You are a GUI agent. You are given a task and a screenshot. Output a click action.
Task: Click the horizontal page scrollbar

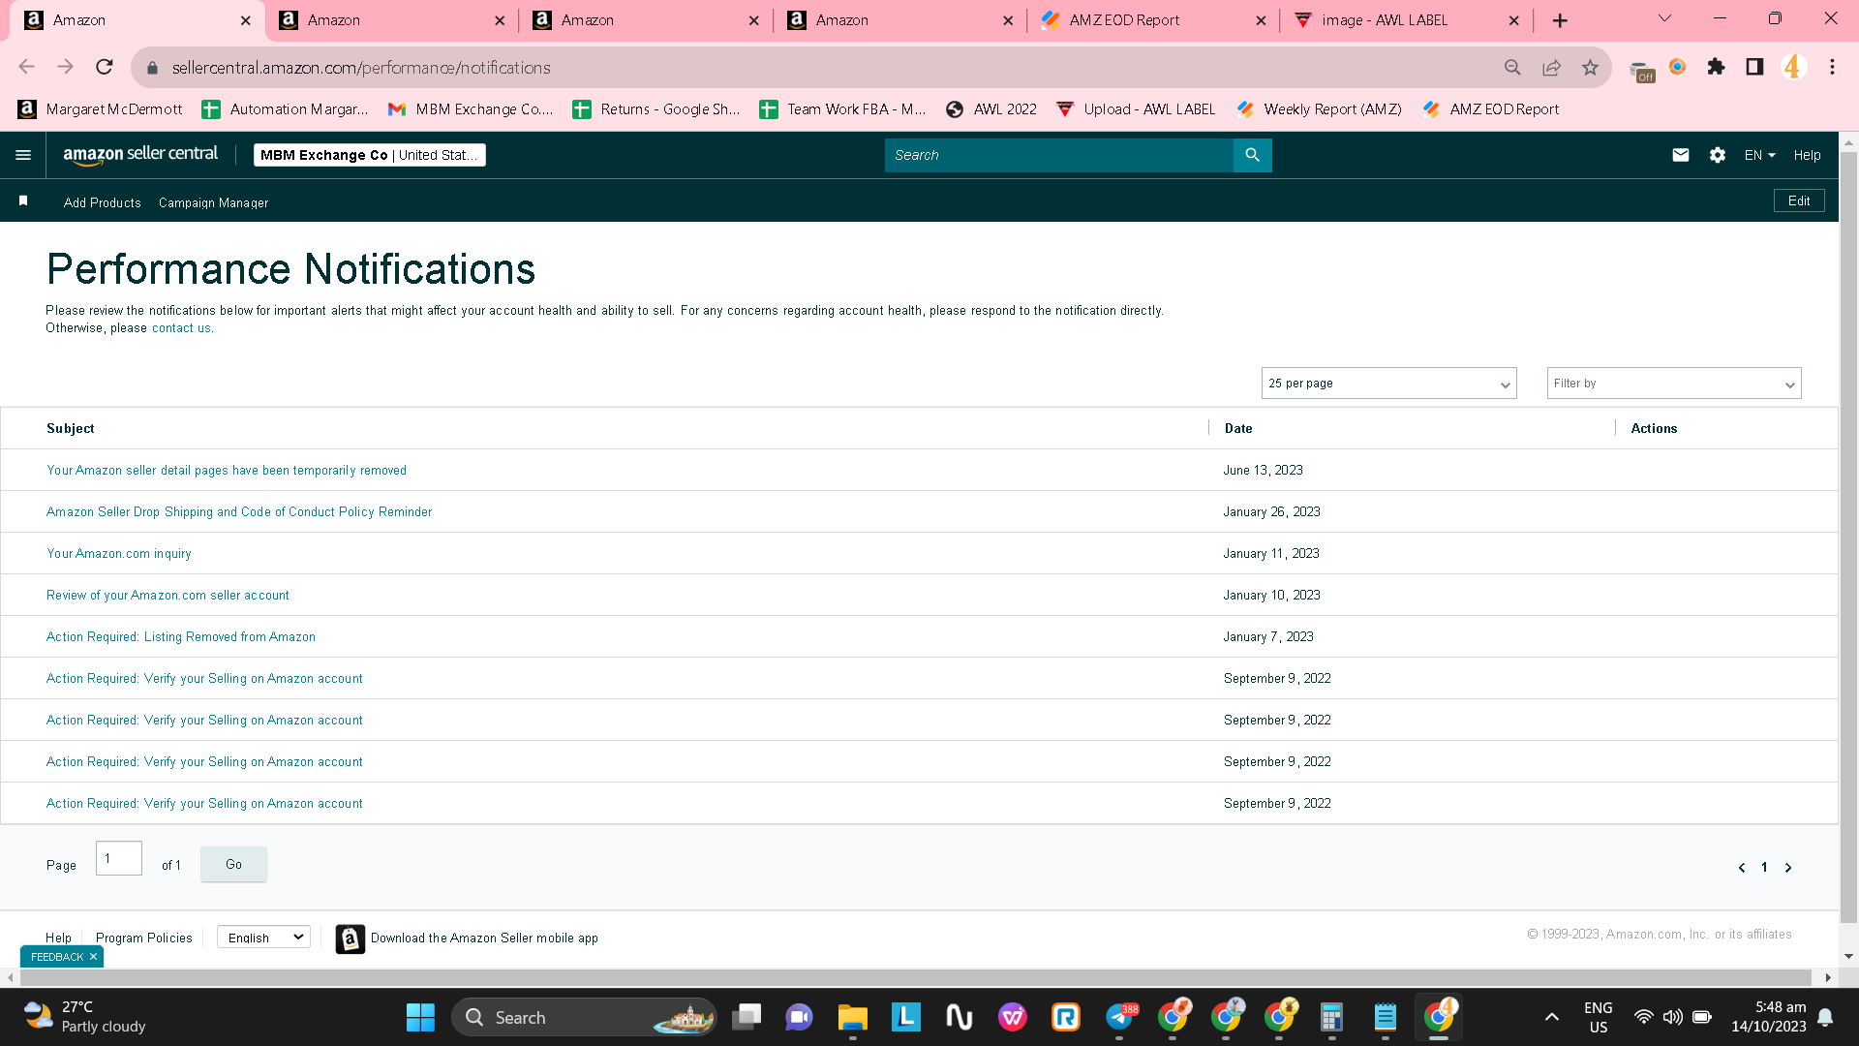(x=914, y=977)
